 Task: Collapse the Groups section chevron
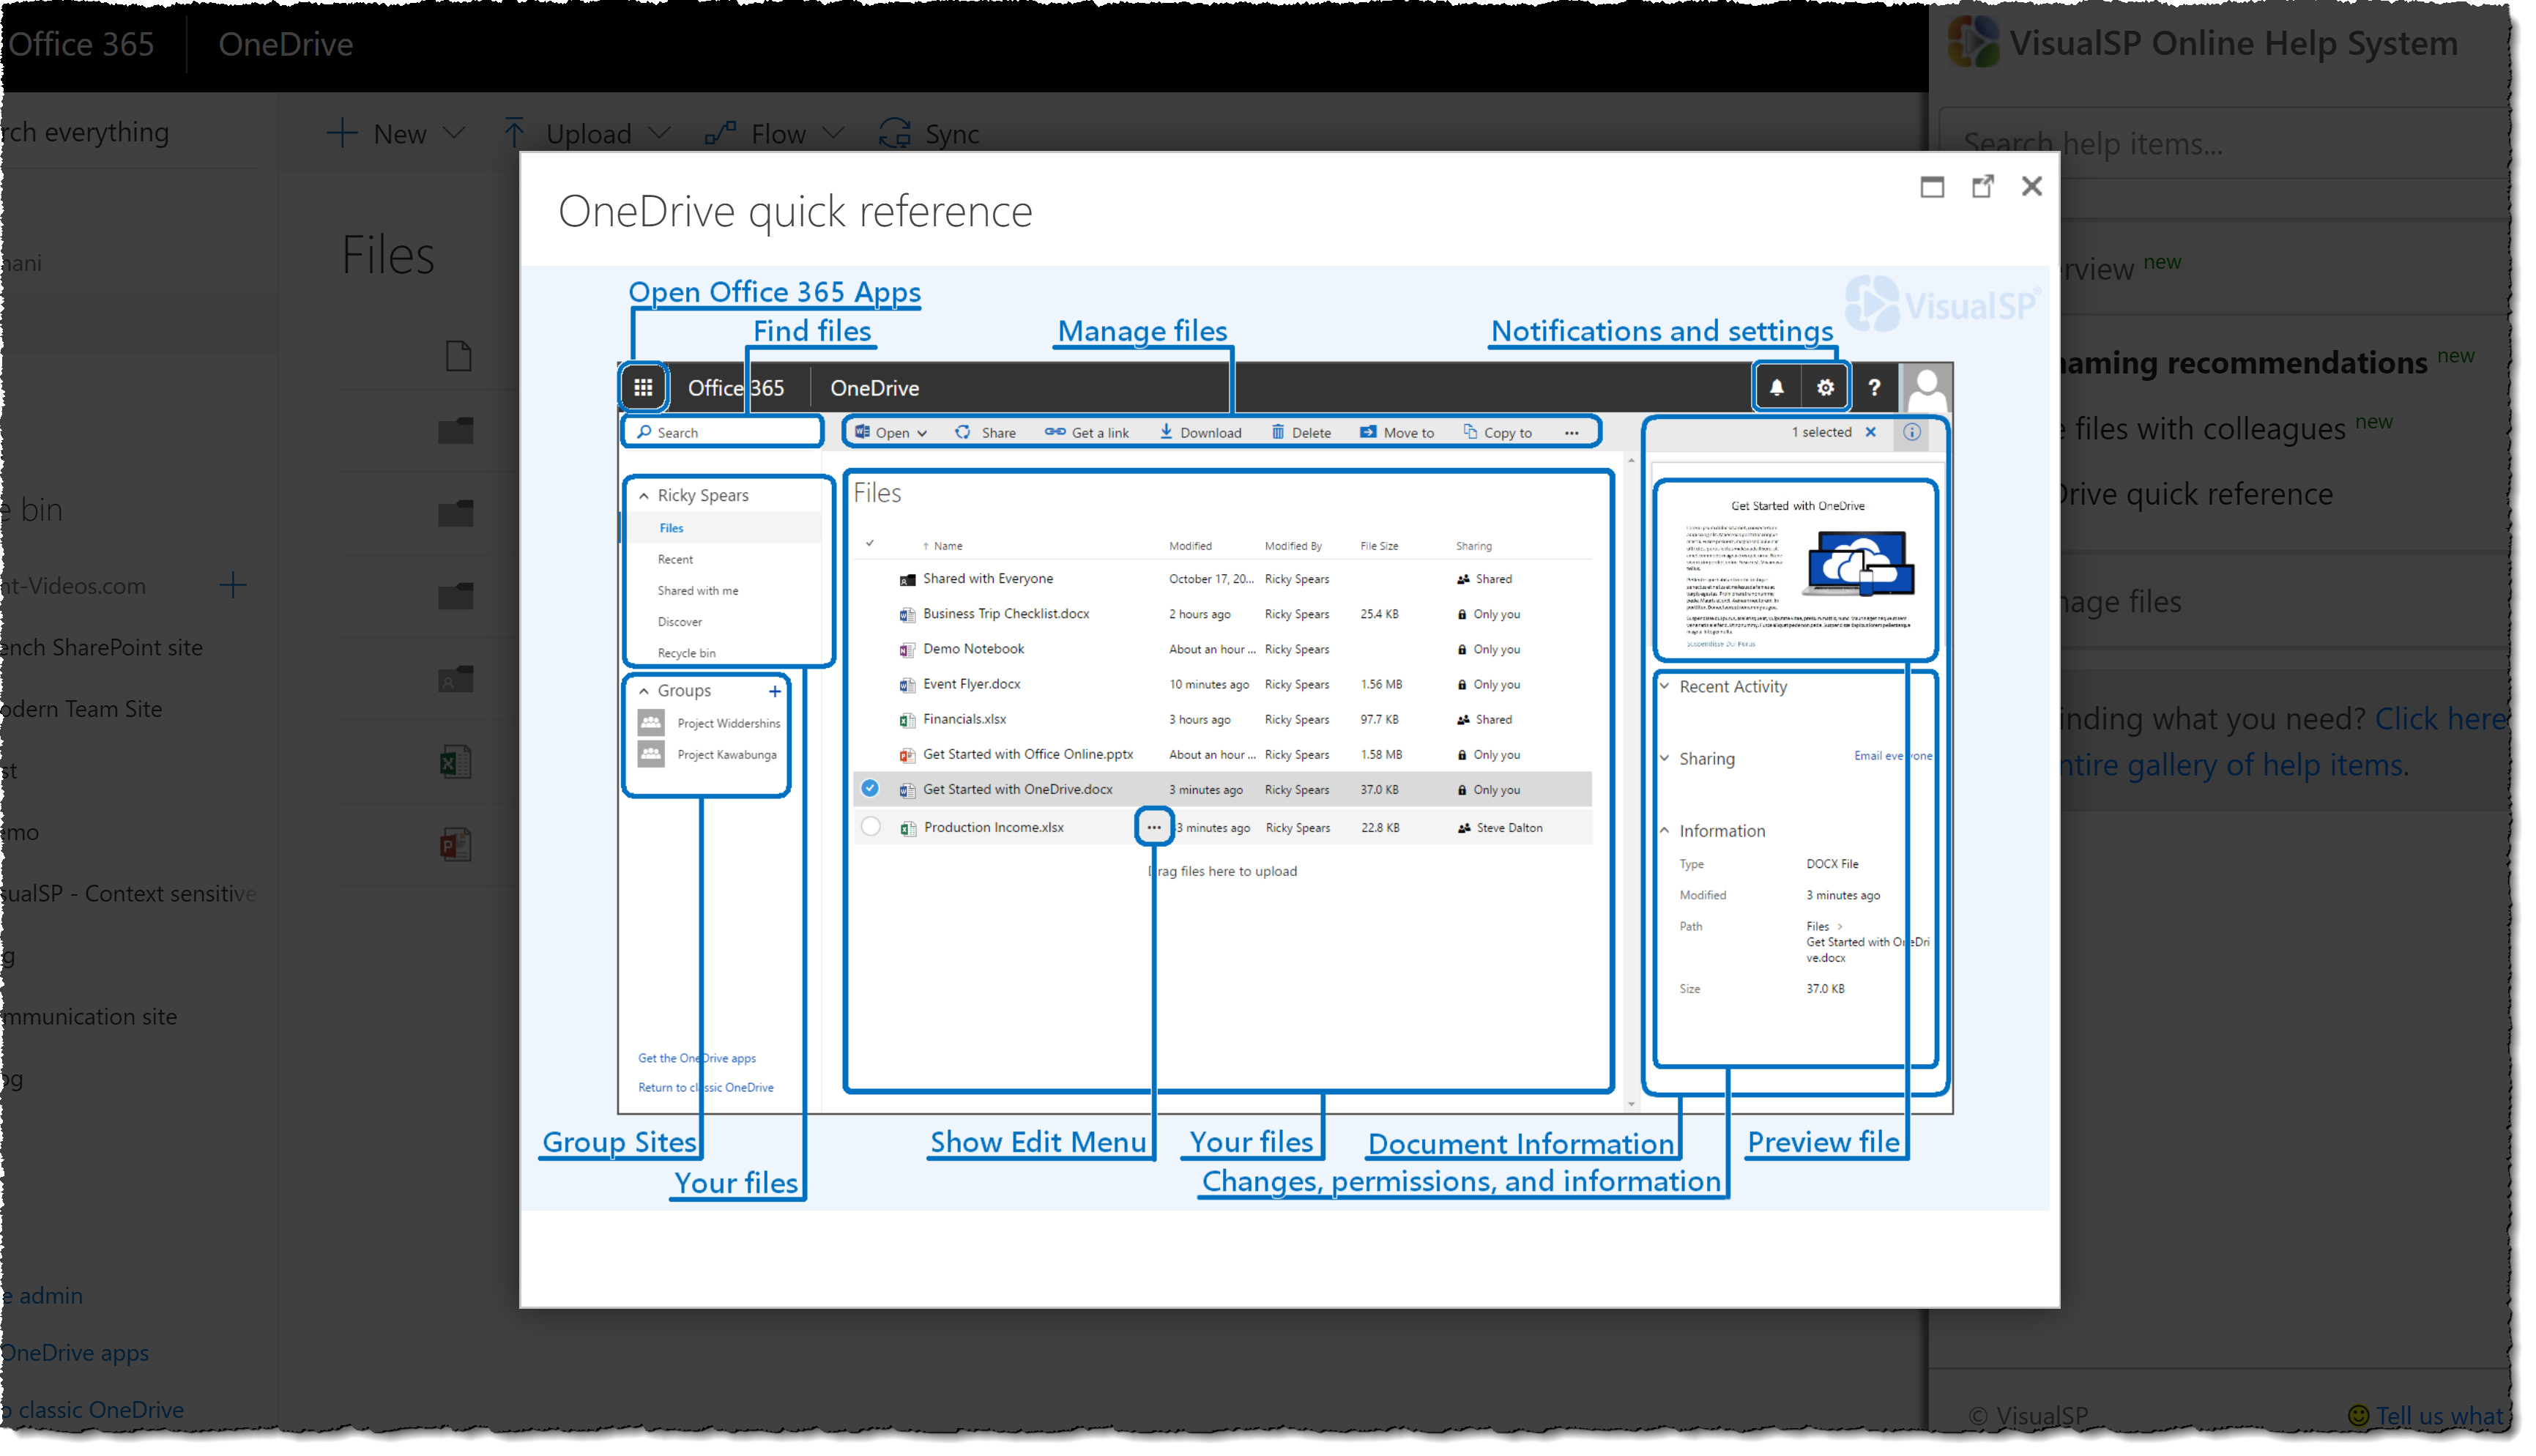tap(644, 692)
